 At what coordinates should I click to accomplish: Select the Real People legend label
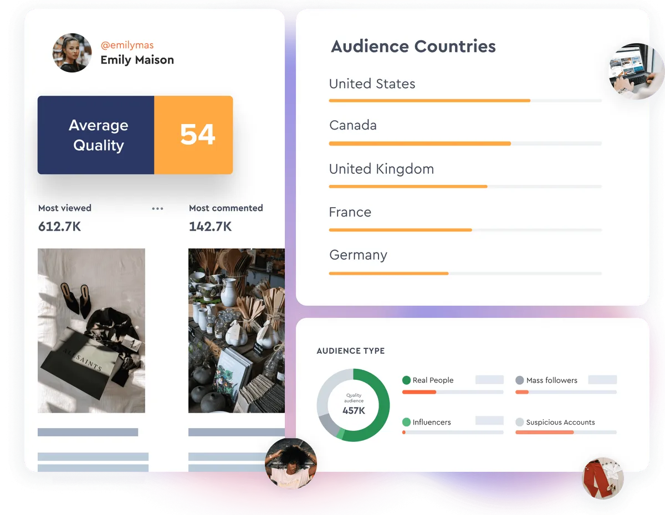click(433, 380)
